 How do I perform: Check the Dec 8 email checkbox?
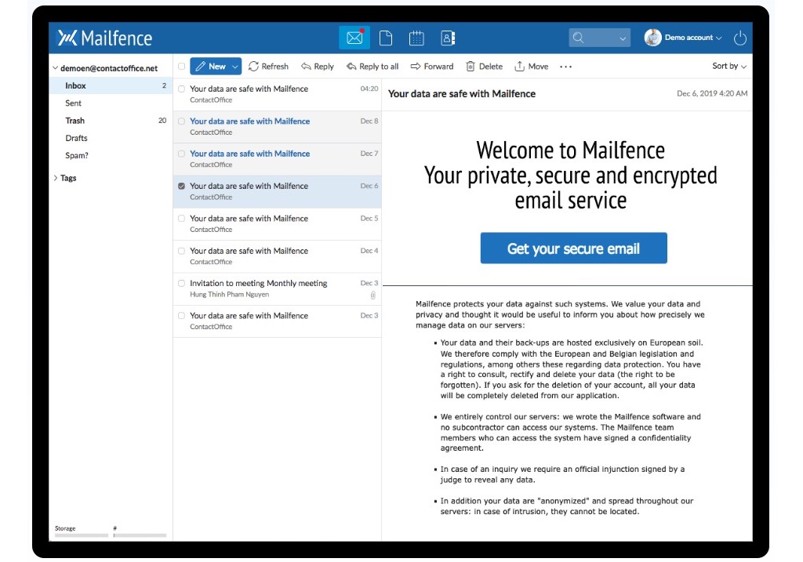click(x=181, y=121)
